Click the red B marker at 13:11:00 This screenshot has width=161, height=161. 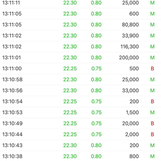(152, 69)
